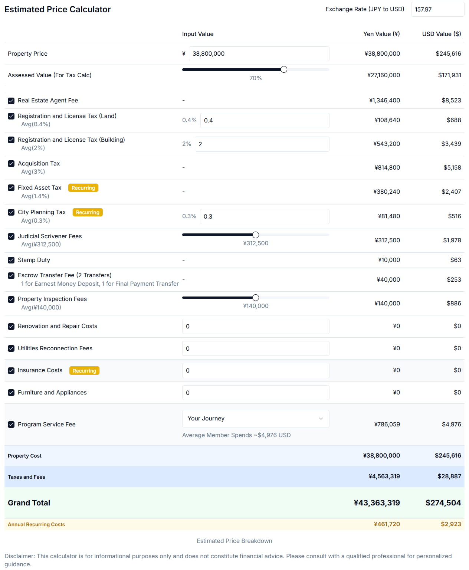The height and width of the screenshot is (570, 469).
Task: Toggle the Acquisition Tax checkbox
Action: [x=11, y=164]
